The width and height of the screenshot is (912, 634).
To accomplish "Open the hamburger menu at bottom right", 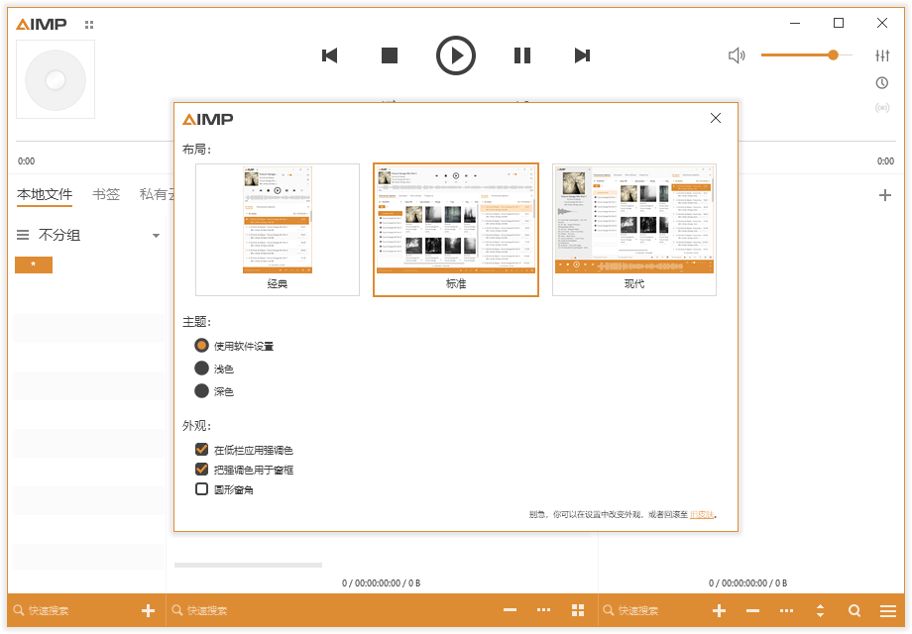I will (888, 611).
